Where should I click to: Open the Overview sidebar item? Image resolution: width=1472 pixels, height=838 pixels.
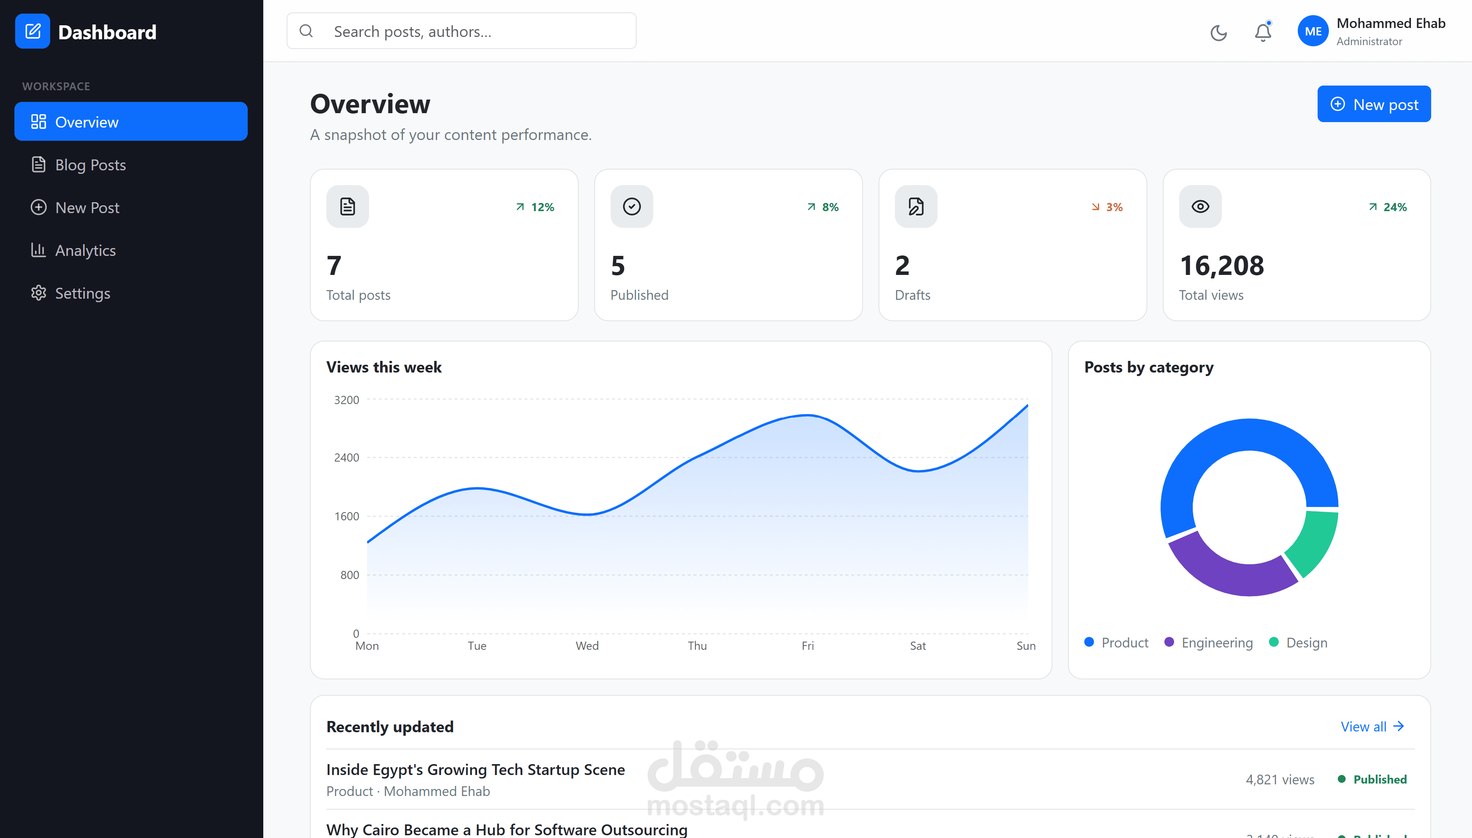coord(131,121)
